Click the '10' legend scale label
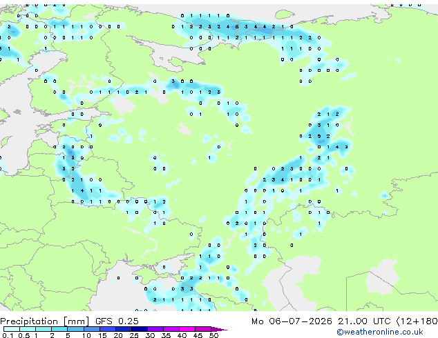The height and width of the screenshot is (338, 438). click(x=86, y=335)
